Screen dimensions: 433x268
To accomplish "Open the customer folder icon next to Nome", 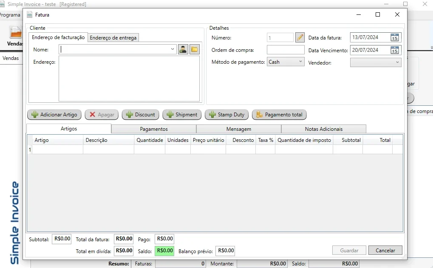I will coord(195,49).
